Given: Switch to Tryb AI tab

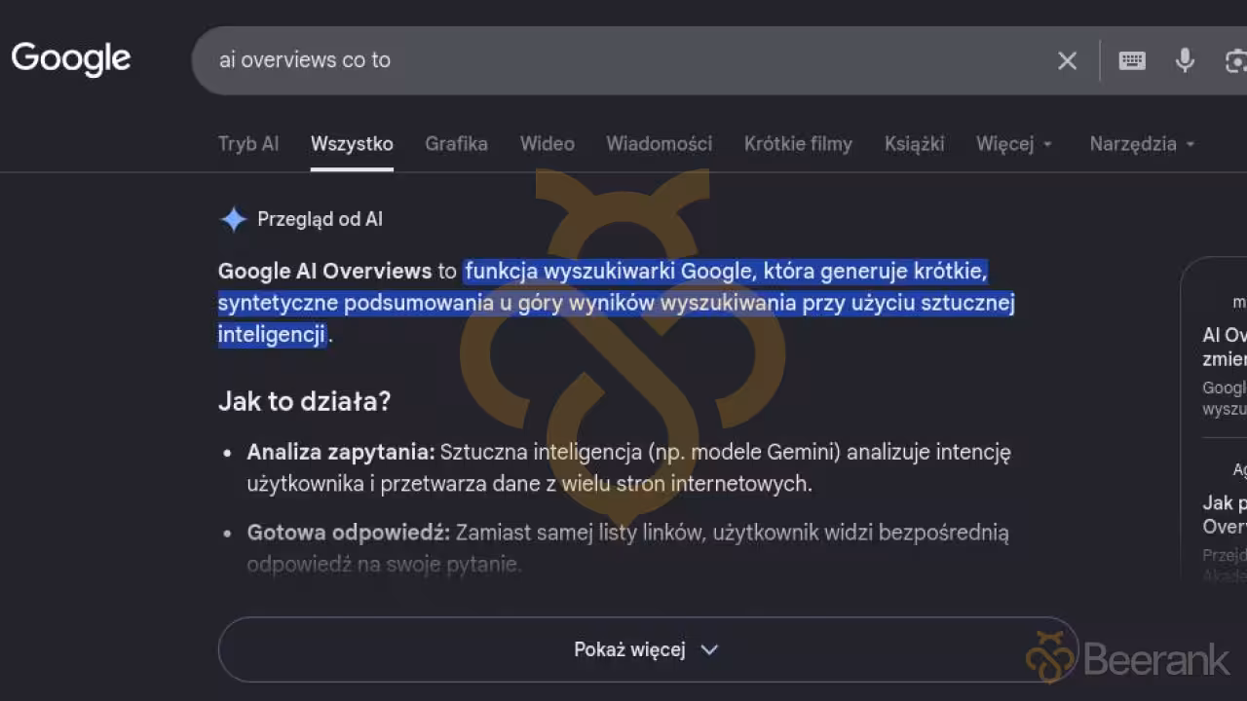Looking at the screenshot, I should [x=248, y=144].
